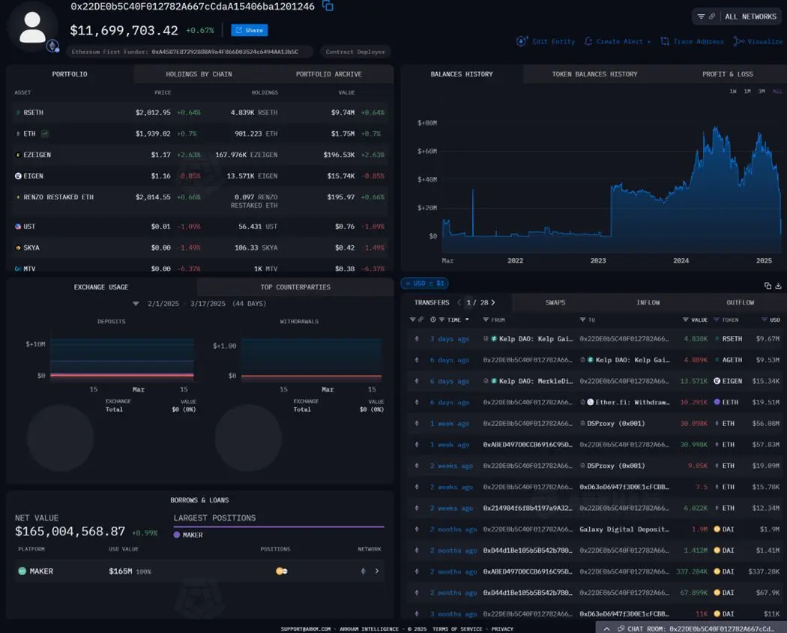Click the profile avatar image

[33, 28]
